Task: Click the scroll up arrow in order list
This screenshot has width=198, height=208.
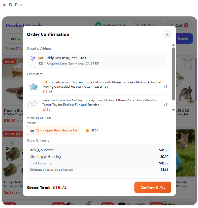Action: point(173,45)
